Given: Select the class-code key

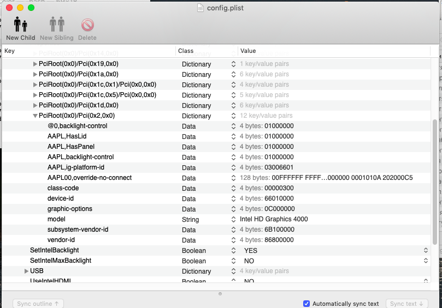Looking at the screenshot, I should (x=63, y=188).
